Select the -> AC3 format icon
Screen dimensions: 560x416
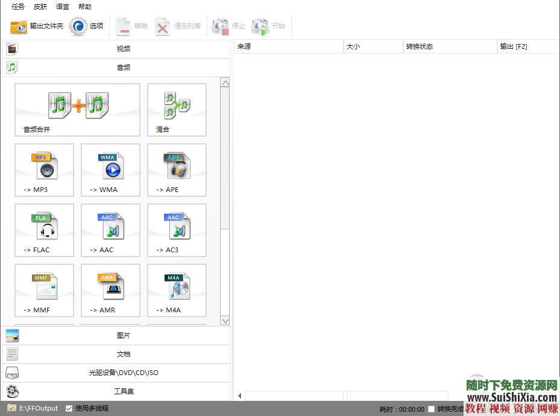177,230
